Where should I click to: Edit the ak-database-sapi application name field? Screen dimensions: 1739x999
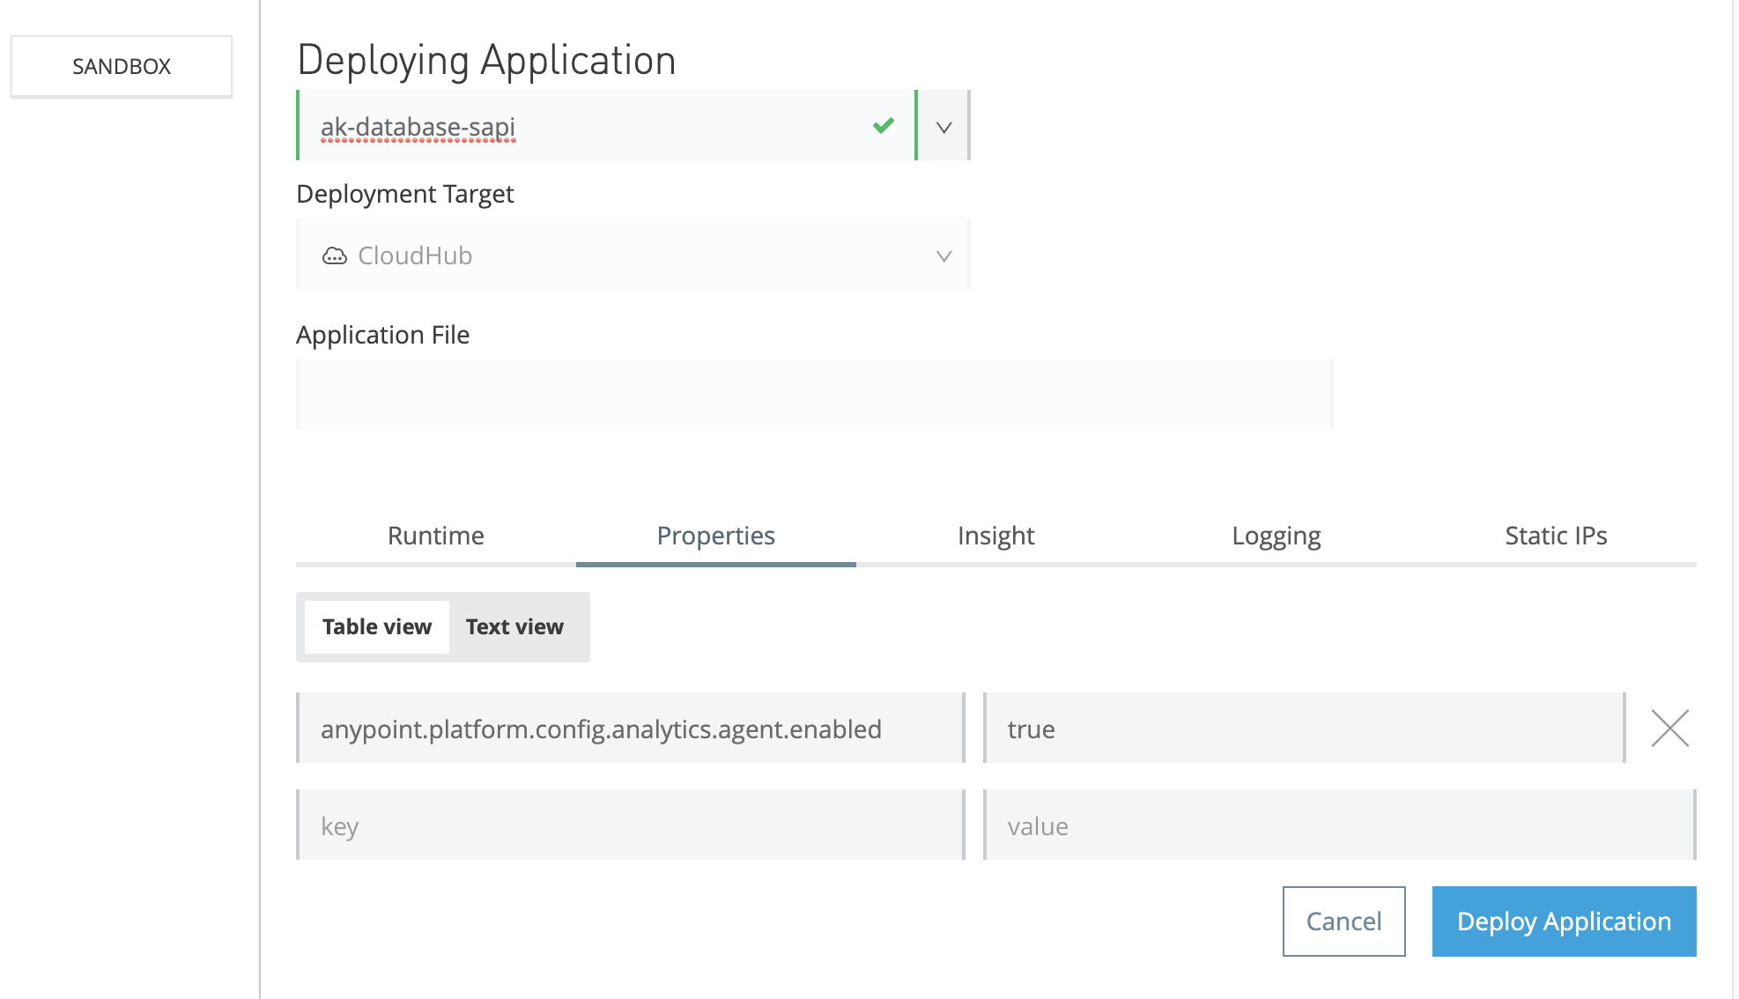coord(581,127)
